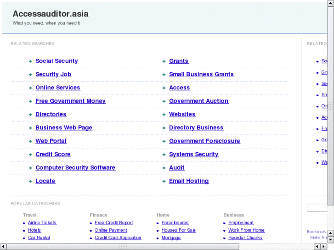Click the horizontal scrollbar left arrow
The height and width of the screenshot is (250, 334).
tap(3, 247)
